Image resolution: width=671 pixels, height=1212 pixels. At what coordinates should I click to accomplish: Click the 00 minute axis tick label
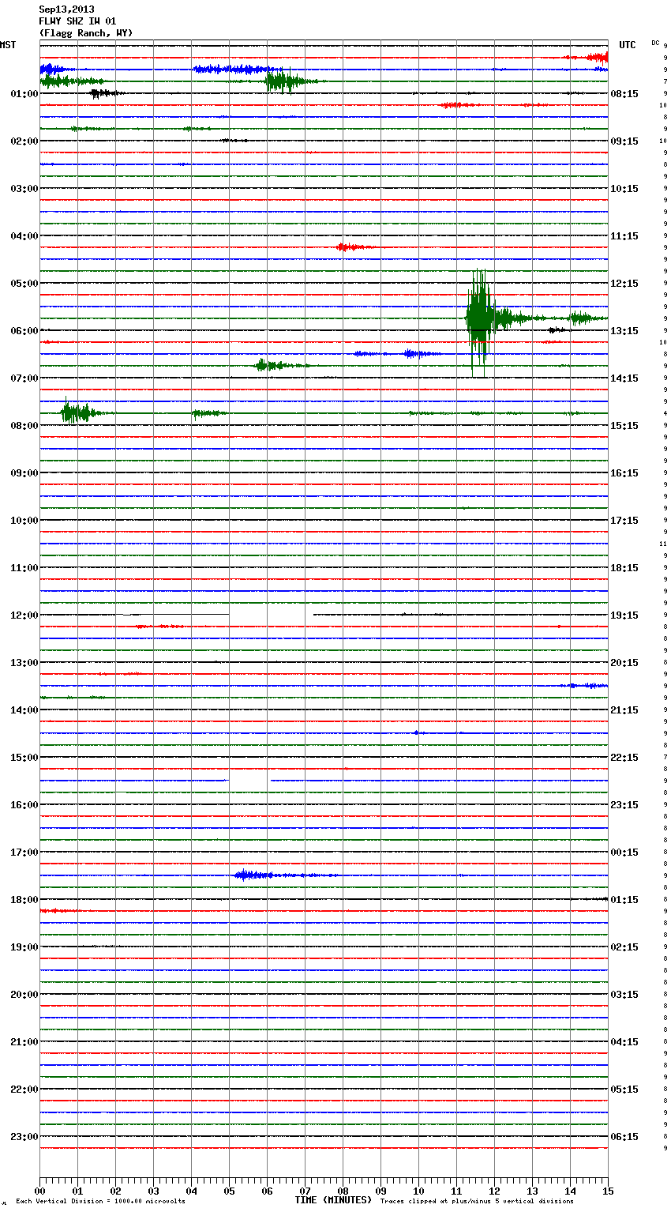pos(39,1191)
